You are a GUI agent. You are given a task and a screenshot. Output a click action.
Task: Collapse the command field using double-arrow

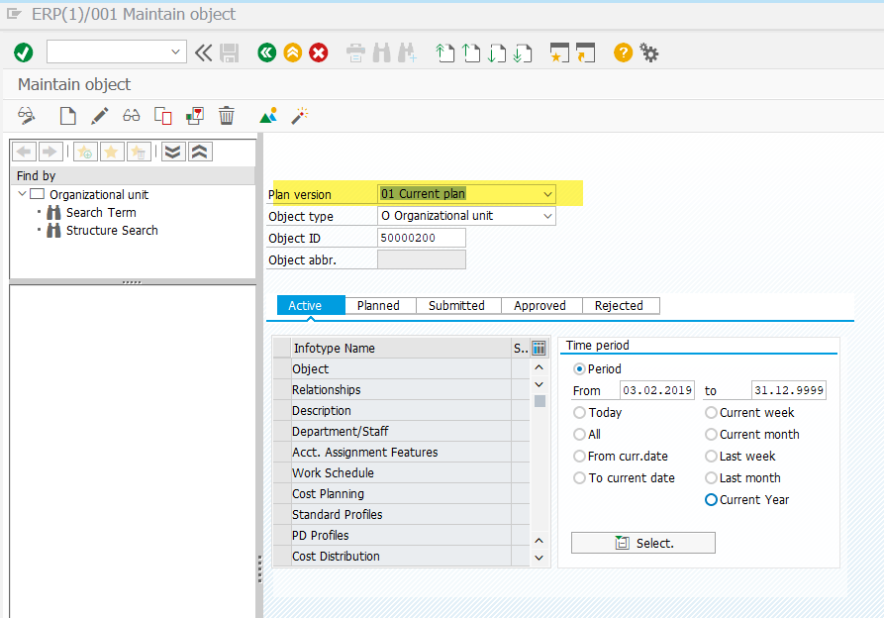click(x=204, y=52)
